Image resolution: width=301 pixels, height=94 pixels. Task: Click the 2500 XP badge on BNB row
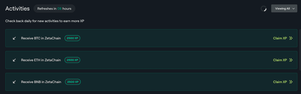pos(73,82)
